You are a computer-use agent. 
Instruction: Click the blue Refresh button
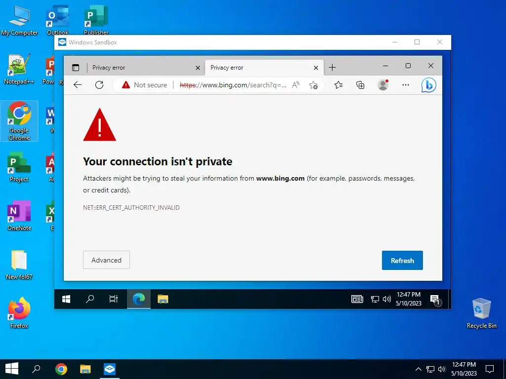(402, 260)
